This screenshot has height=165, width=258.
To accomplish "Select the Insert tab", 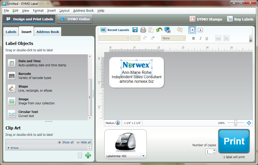I will 26,31.
